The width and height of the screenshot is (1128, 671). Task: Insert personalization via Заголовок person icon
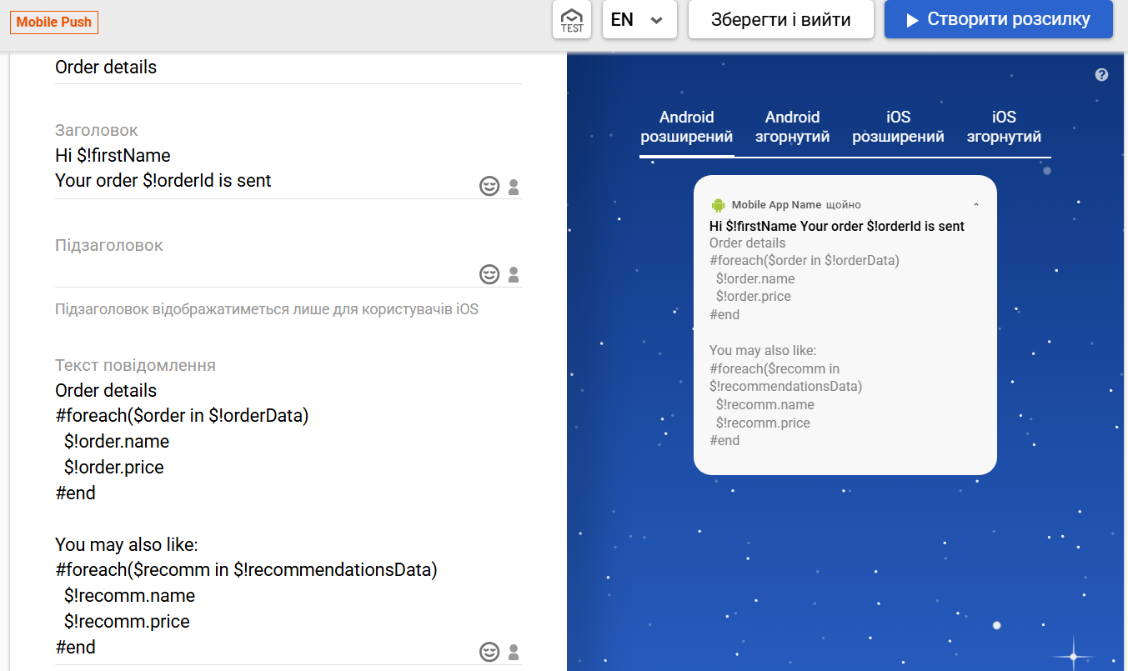coord(514,187)
